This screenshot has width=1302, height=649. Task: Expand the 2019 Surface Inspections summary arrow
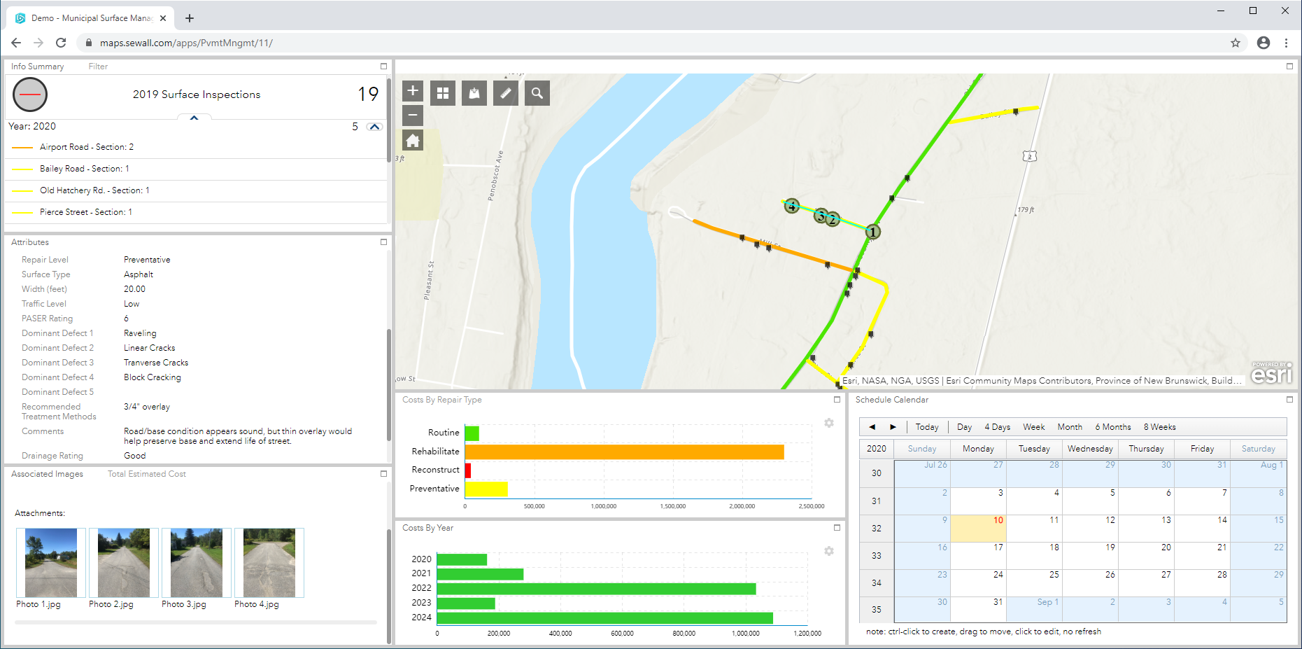(x=194, y=118)
